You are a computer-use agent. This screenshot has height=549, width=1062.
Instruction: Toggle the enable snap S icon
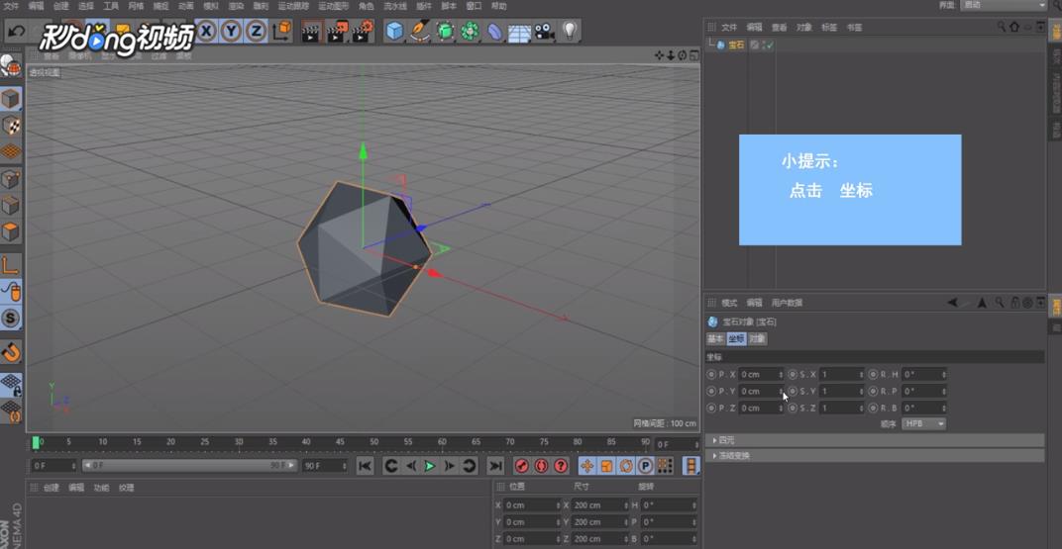click(x=11, y=318)
